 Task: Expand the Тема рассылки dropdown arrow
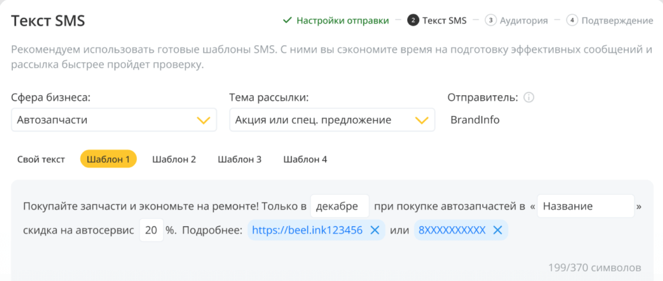click(x=421, y=120)
